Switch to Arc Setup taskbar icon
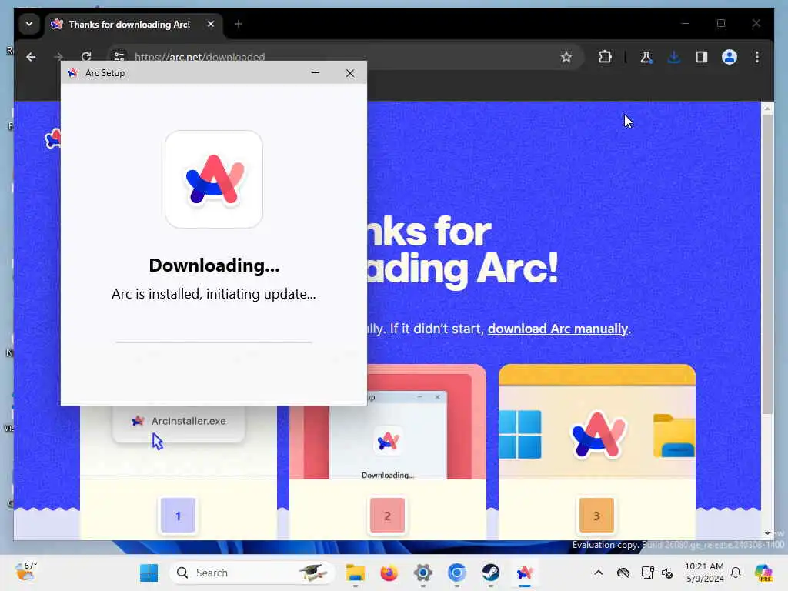Viewport: 788px width, 591px height. point(525,573)
